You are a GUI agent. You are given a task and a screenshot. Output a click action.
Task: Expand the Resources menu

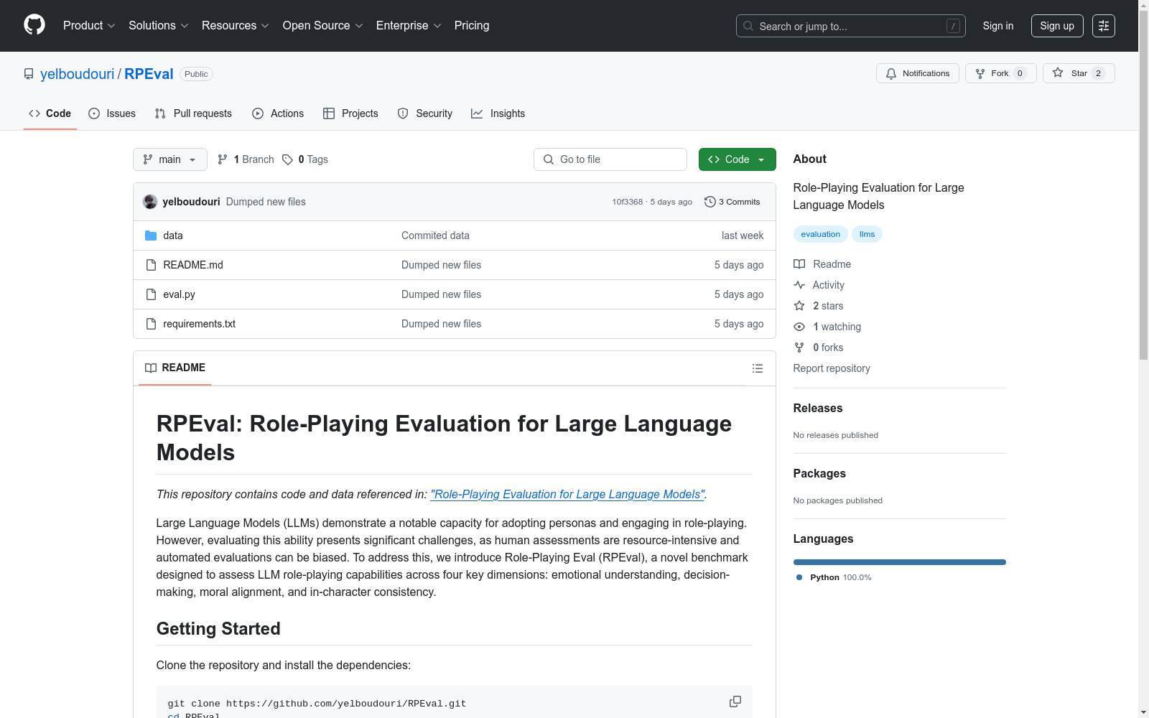pos(236,26)
